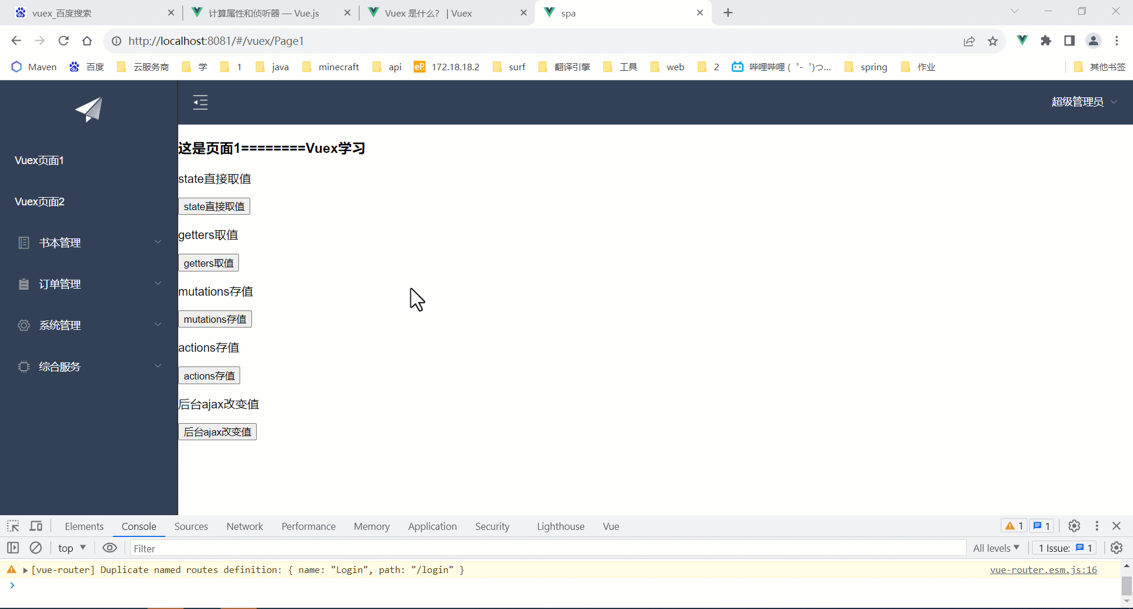The height and width of the screenshot is (609, 1133).
Task: Open the browser extensions puzzle icon
Action: (x=1046, y=40)
